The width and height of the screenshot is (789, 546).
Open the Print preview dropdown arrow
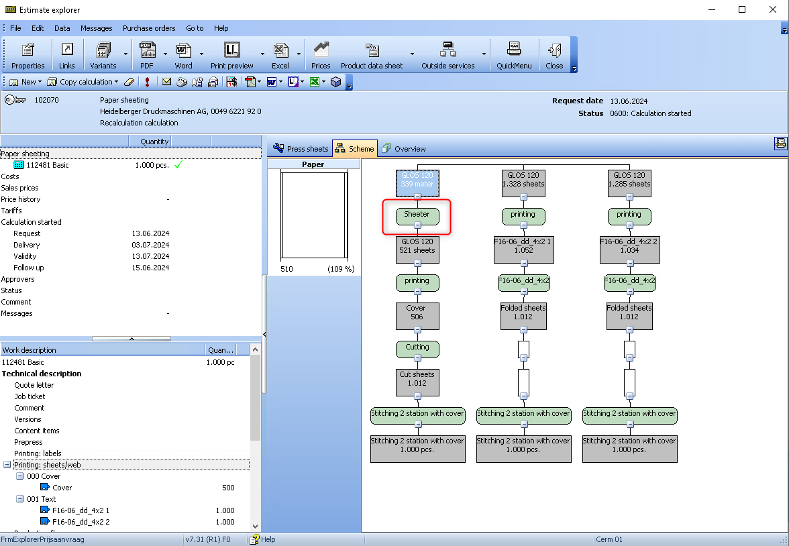(x=262, y=54)
